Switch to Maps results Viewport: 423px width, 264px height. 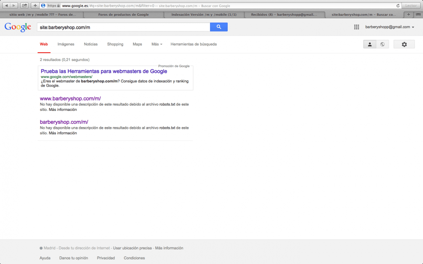point(137,44)
